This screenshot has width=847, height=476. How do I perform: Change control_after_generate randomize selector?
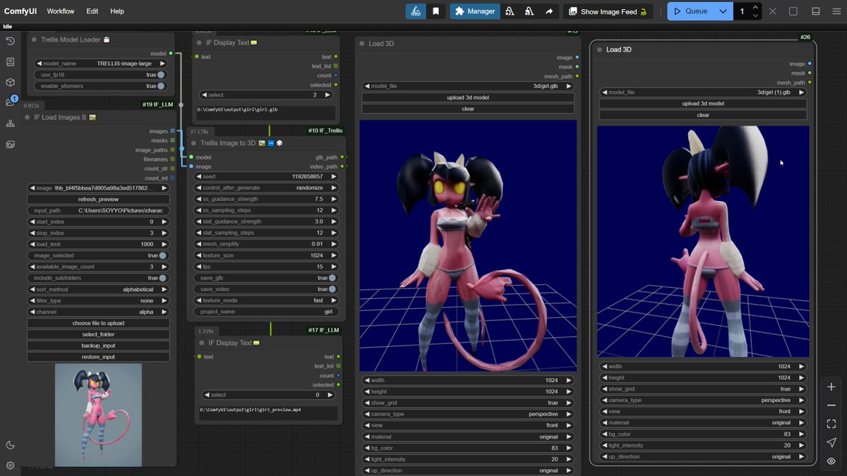coord(267,188)
